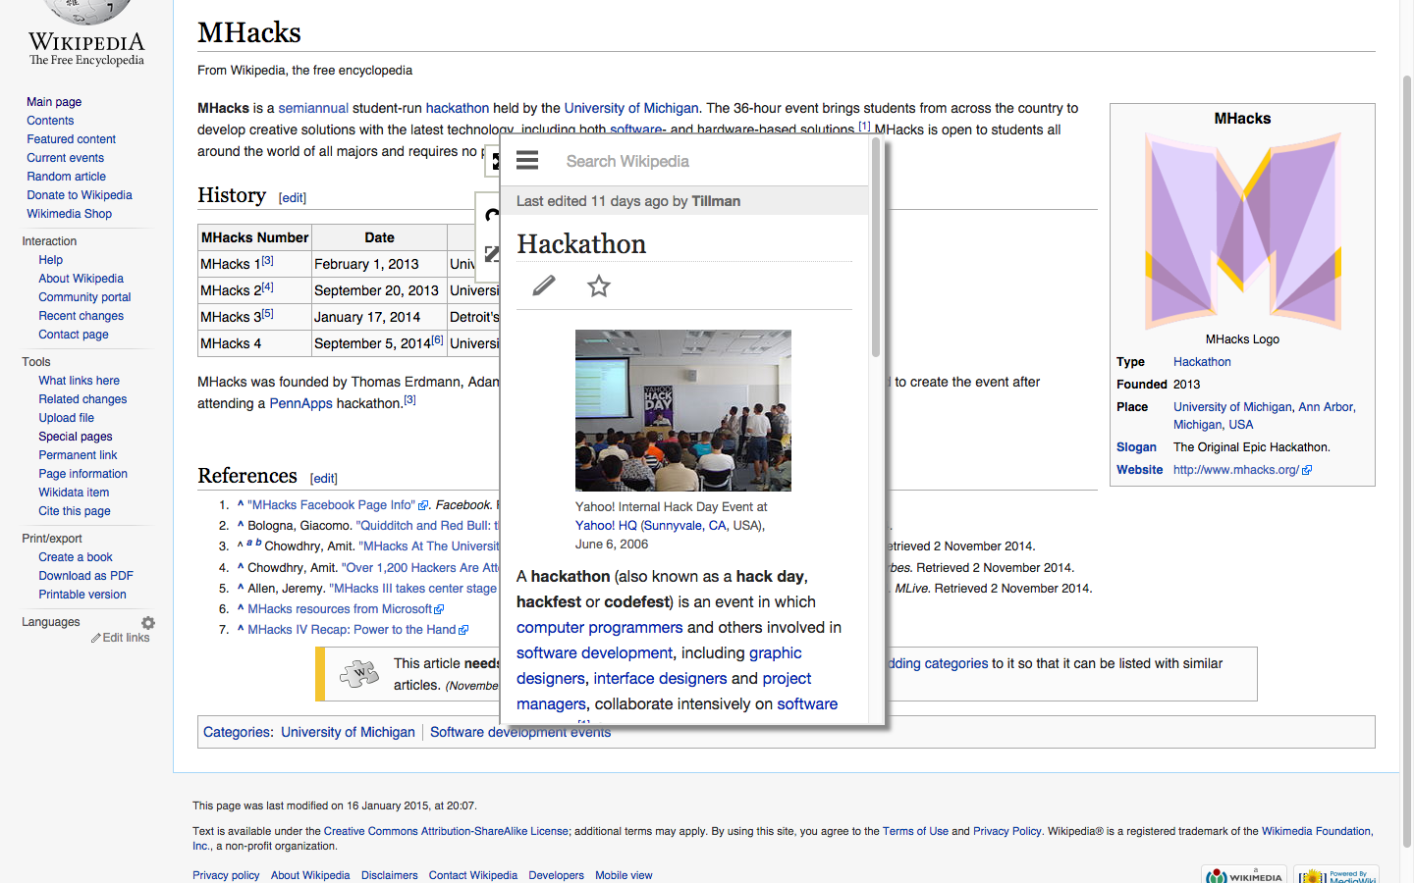The height and width of the screenshot is (883, 1414).
Task: Click the Wikipedia globe logo
Action: (x=86, y=12)
